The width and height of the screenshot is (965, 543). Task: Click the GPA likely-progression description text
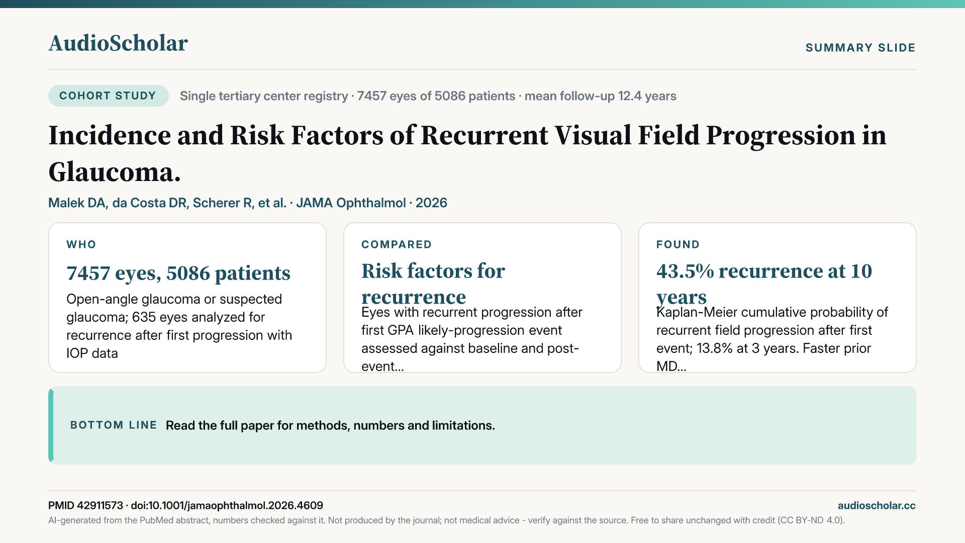[x=471, y=339]
